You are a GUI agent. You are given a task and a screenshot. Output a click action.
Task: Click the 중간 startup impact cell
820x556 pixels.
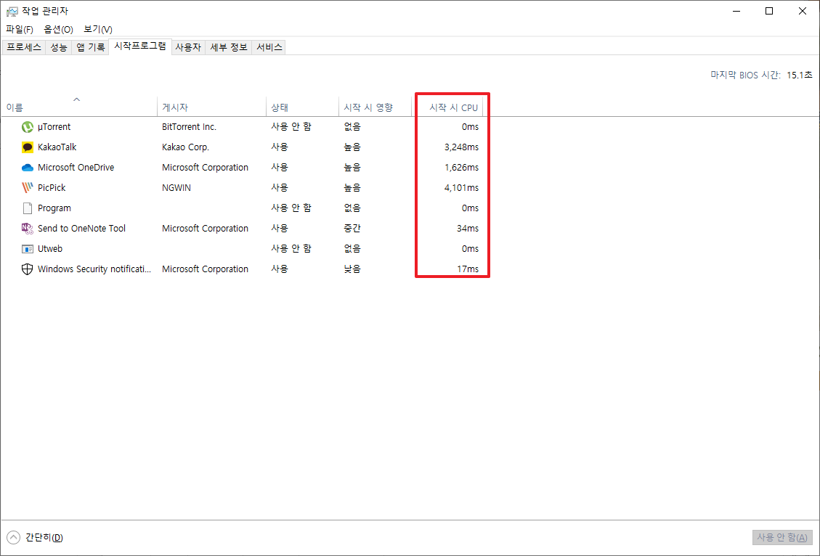[352, 229]
